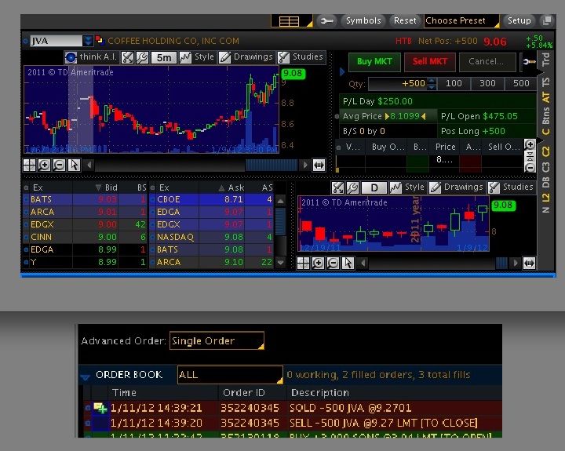Set quantity preset to 100
The width and height of the screenshot is (565, 451).
click(x=454, y=84)
